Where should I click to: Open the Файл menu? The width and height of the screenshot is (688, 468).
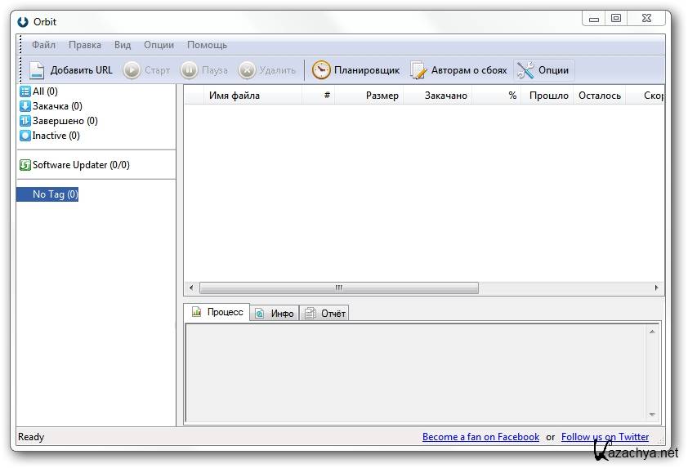(x=43, y=45)
